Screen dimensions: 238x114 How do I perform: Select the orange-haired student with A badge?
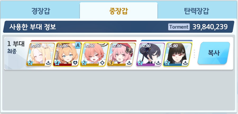pos(67,54)
